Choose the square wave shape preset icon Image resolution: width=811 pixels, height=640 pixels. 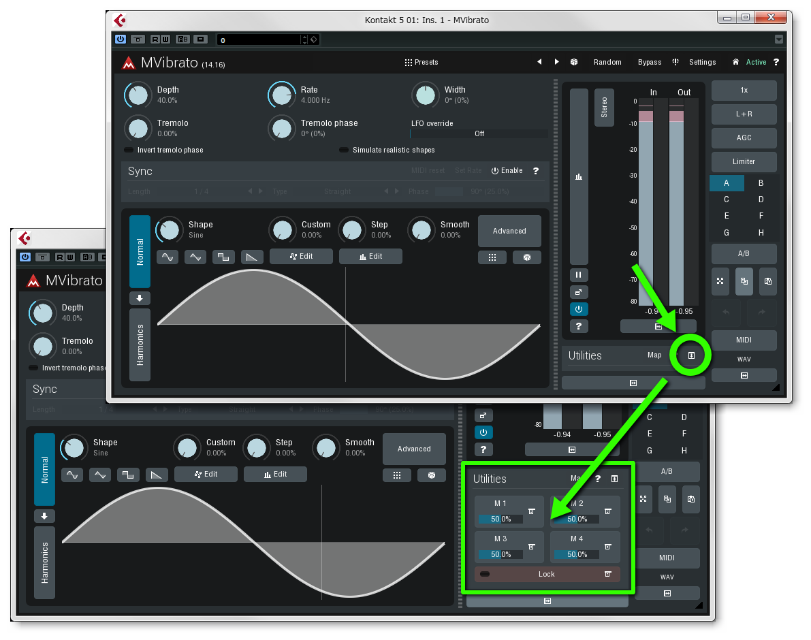pos(223,257)
